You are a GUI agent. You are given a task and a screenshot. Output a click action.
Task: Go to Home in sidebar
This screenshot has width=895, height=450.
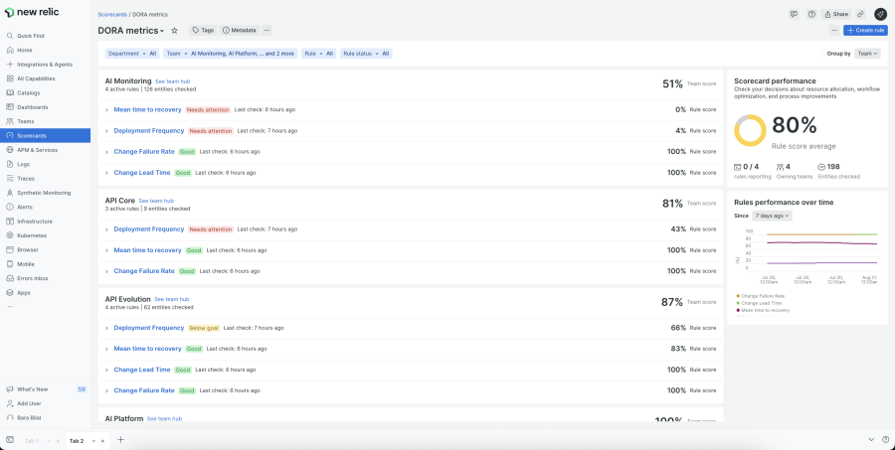coord(45,51)
